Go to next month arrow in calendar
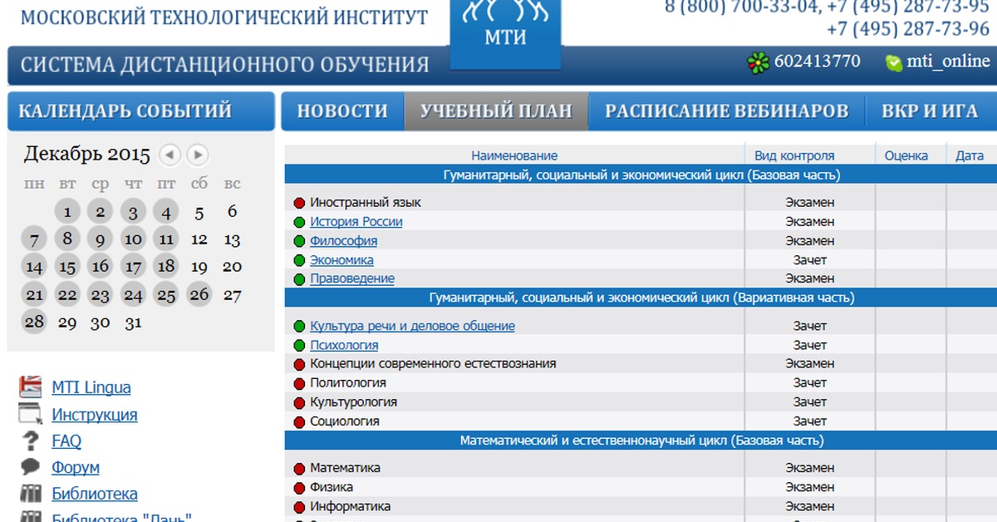 [197, 155]
